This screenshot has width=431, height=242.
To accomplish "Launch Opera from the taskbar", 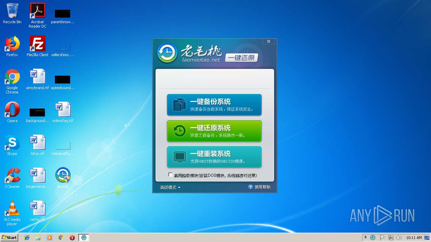I will click(72, 238).
